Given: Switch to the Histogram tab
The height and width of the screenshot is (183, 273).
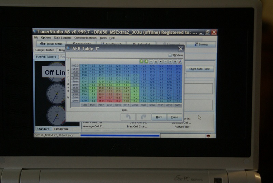Looking at the screenshot, I should [61, 129].
